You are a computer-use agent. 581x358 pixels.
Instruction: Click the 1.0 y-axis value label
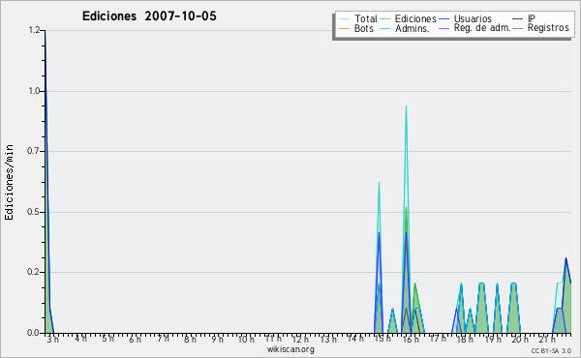point(34,91)
